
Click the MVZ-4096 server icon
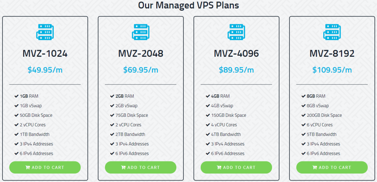236,32
